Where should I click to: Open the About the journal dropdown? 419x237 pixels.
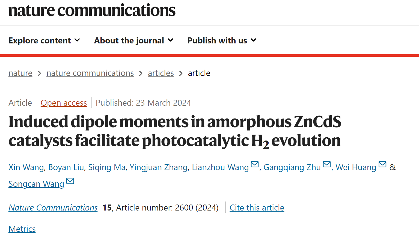click(134, 40)
